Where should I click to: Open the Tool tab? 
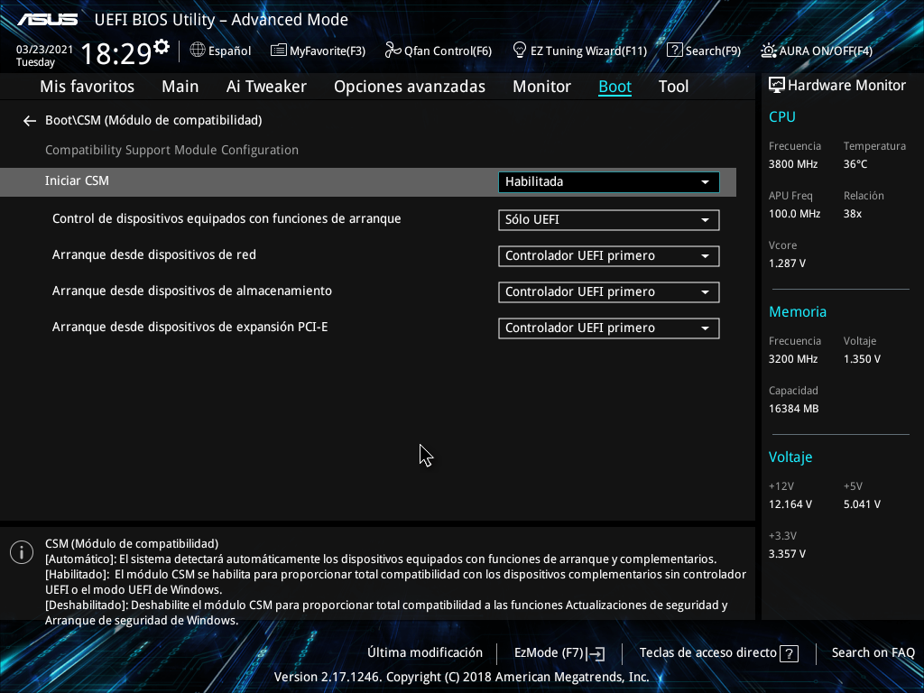673,87
